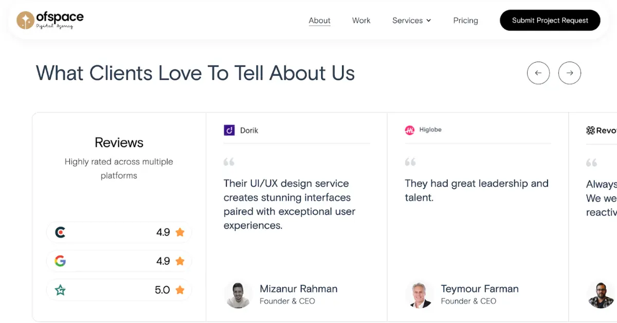The width and height of the screenshot is (617, 323).
Task: Click the Submit Project Request button
Action: pos(550,20)
